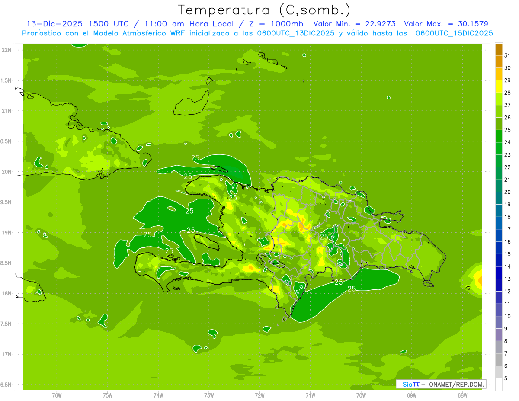
Task: Click the 17N latitude axis label
Action: point(6,354)
